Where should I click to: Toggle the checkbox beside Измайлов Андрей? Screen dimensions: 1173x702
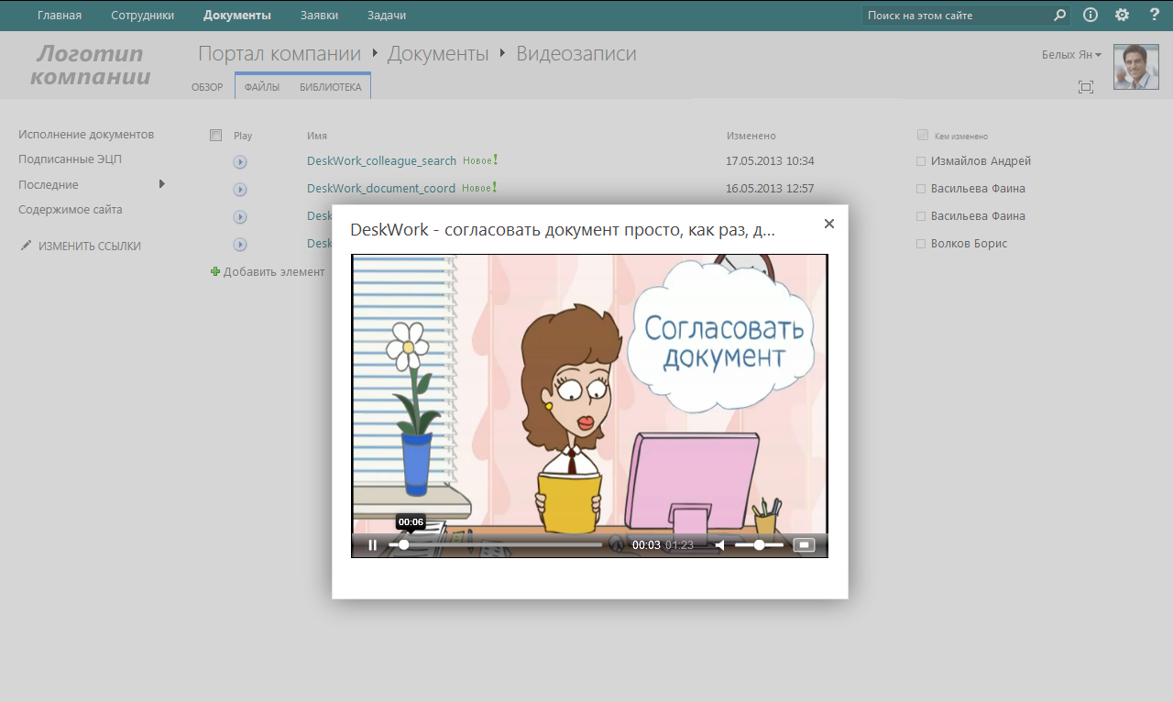tap(921, 162)
